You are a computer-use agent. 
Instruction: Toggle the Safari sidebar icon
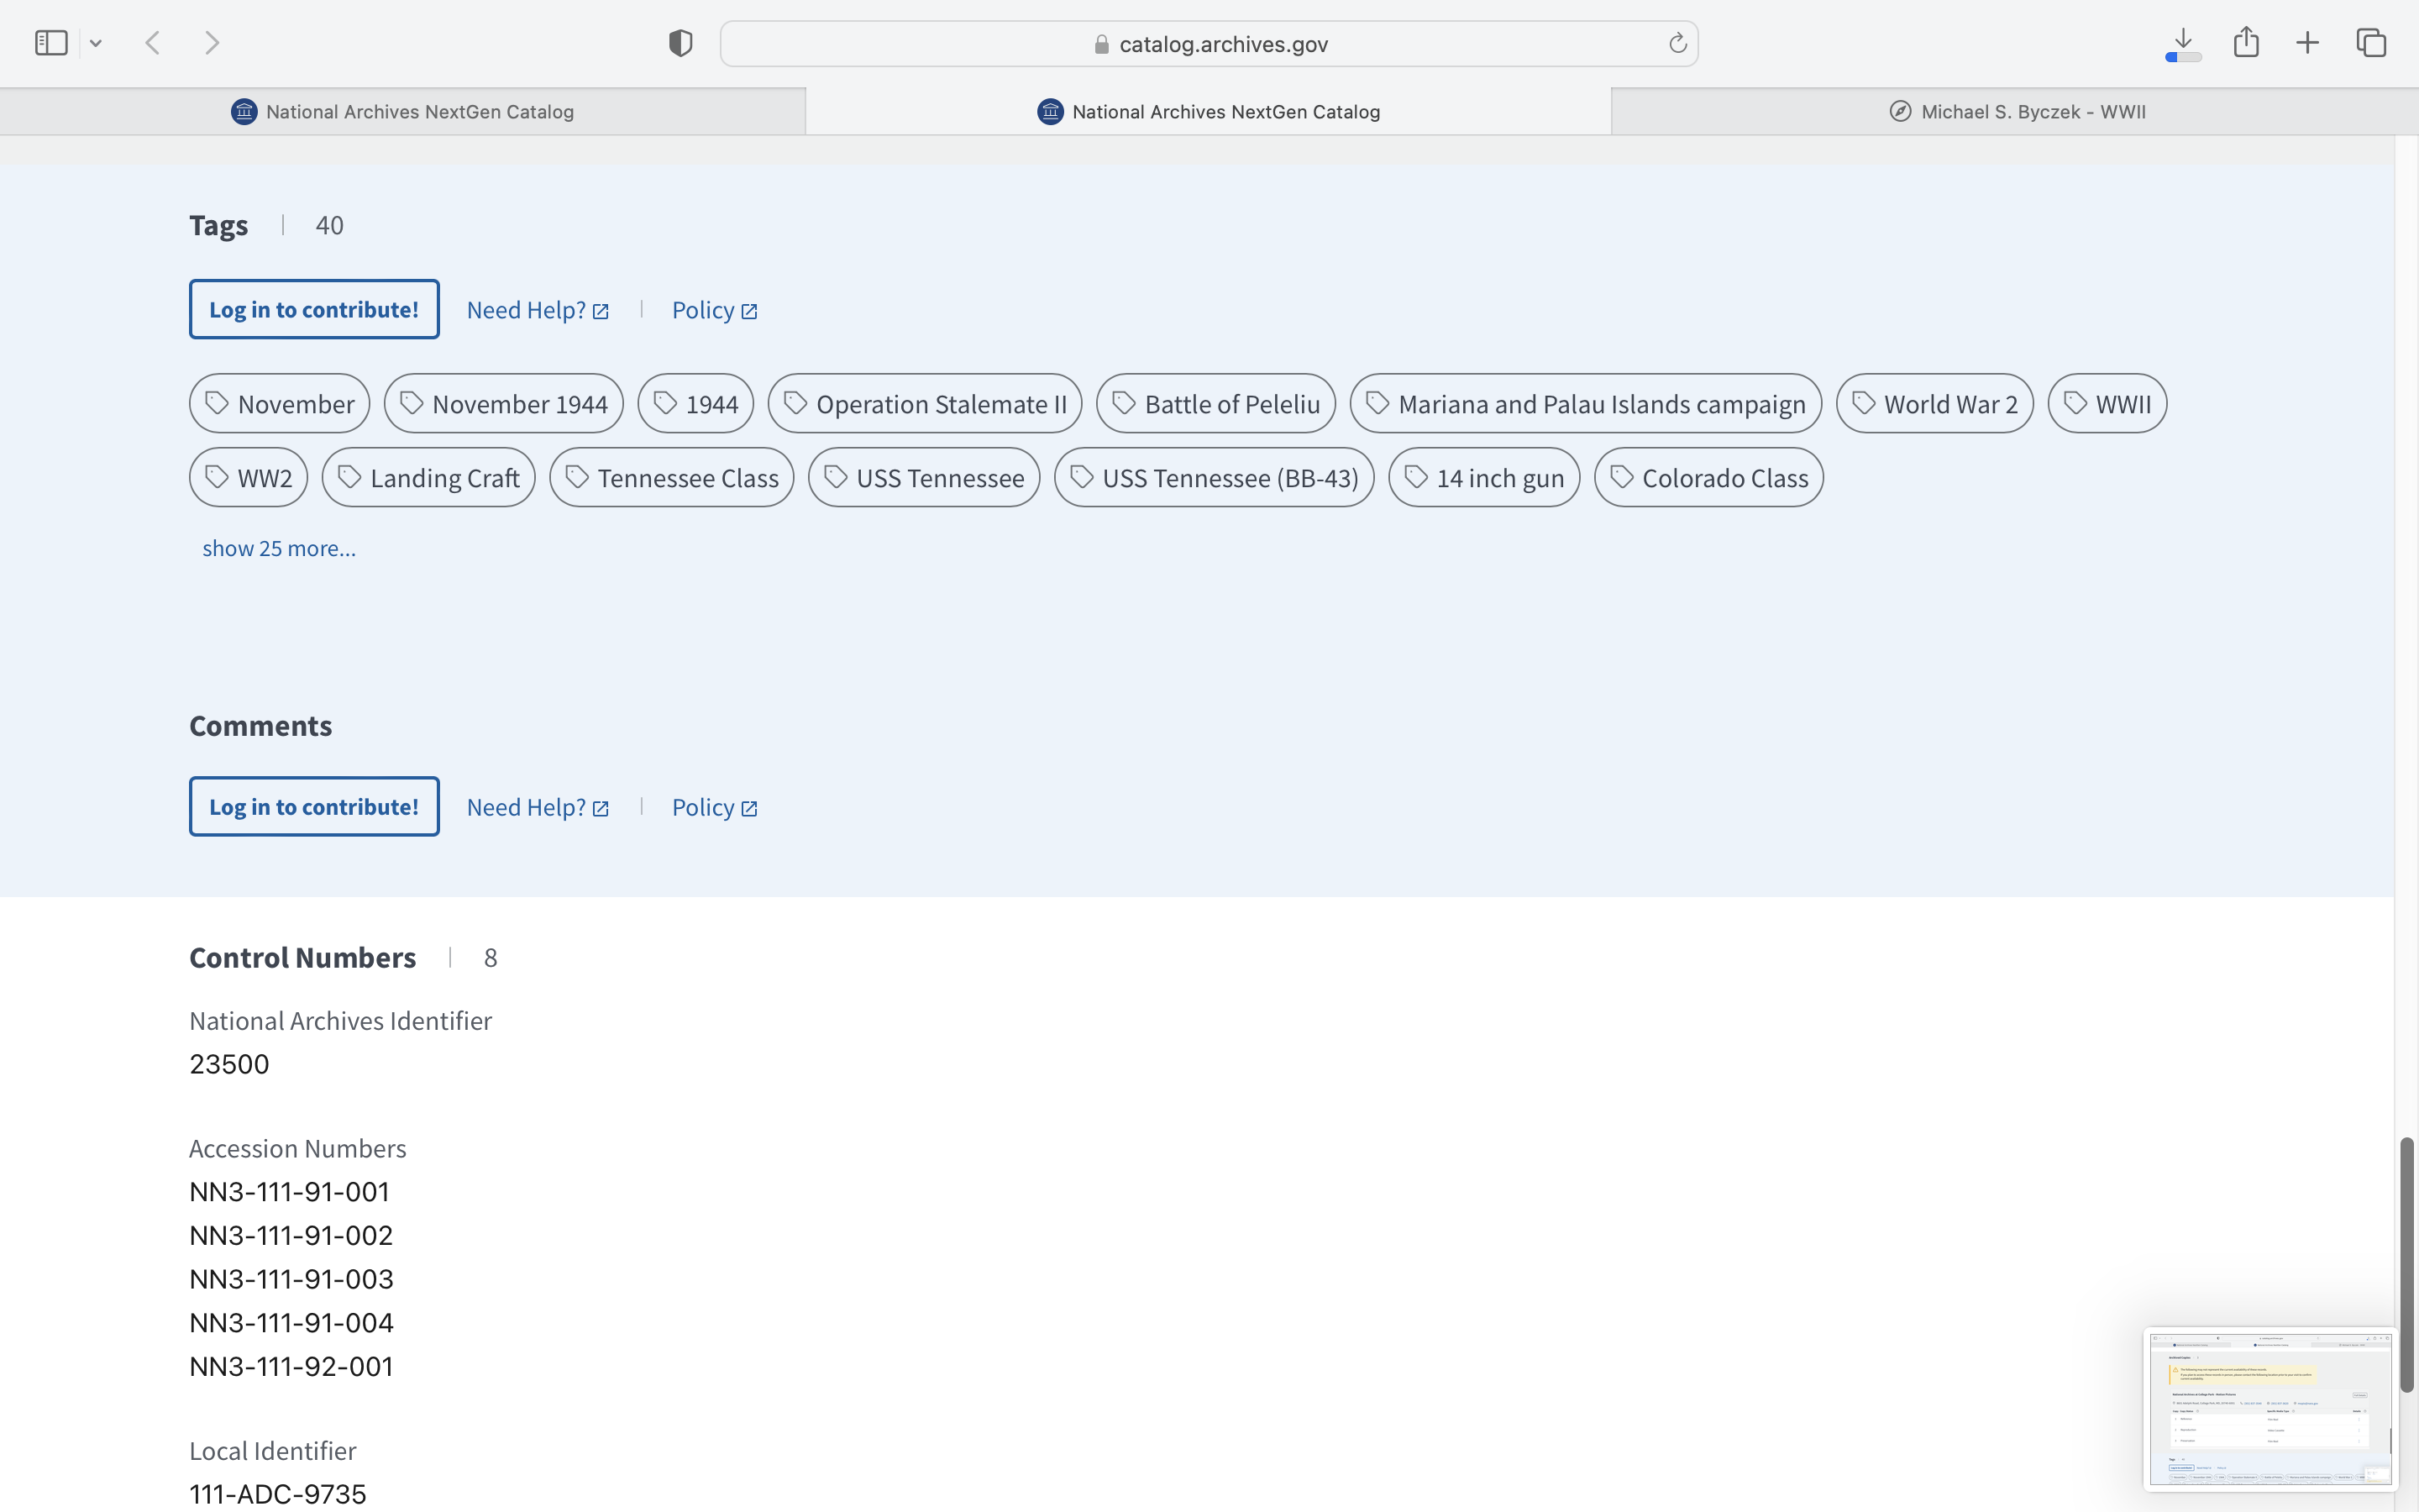51,43
